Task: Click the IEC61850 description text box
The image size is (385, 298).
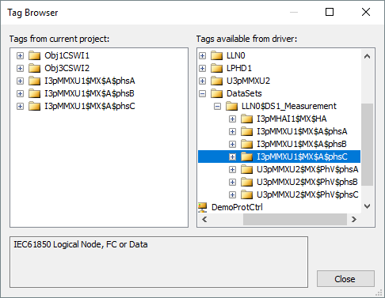Action: pos(159,262)
